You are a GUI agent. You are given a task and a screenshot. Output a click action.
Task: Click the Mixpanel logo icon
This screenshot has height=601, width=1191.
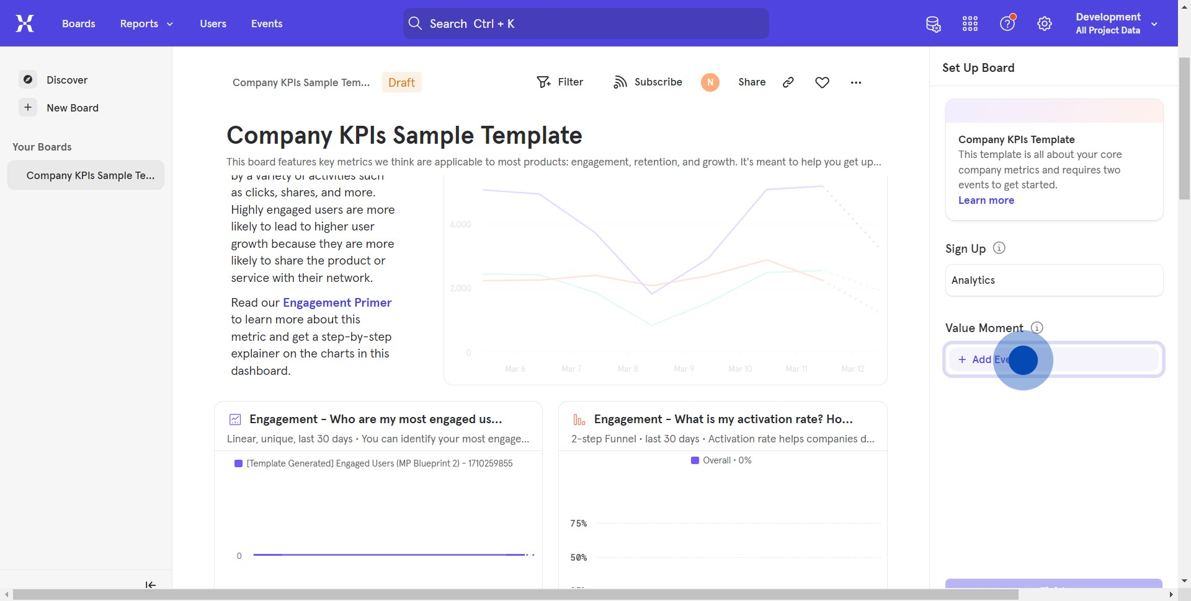point(25,24)
